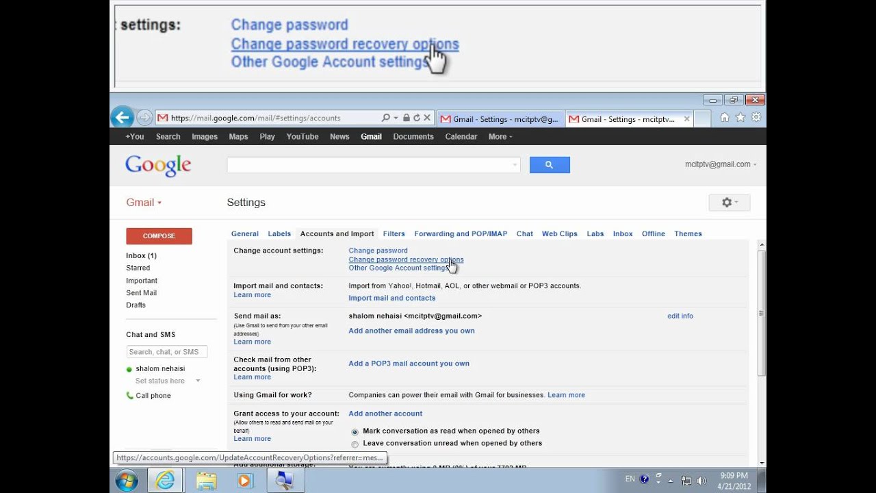
Task: Click Add a POP3 mail account link
Action: pos(409,364)
